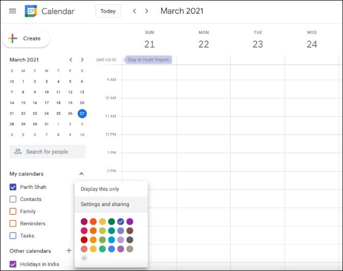Show next month in mini calendar

[x=82, y=60]
